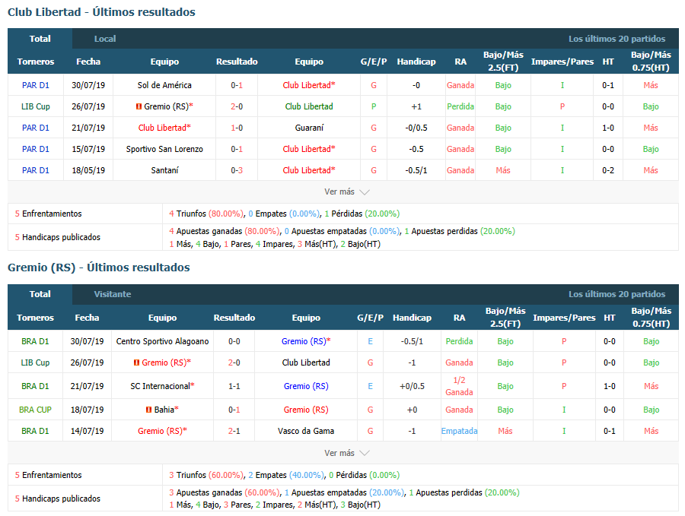
Task: Click '3 Apuestas ganadas (60.00%)' text
Action: click(x=225, y=492)
